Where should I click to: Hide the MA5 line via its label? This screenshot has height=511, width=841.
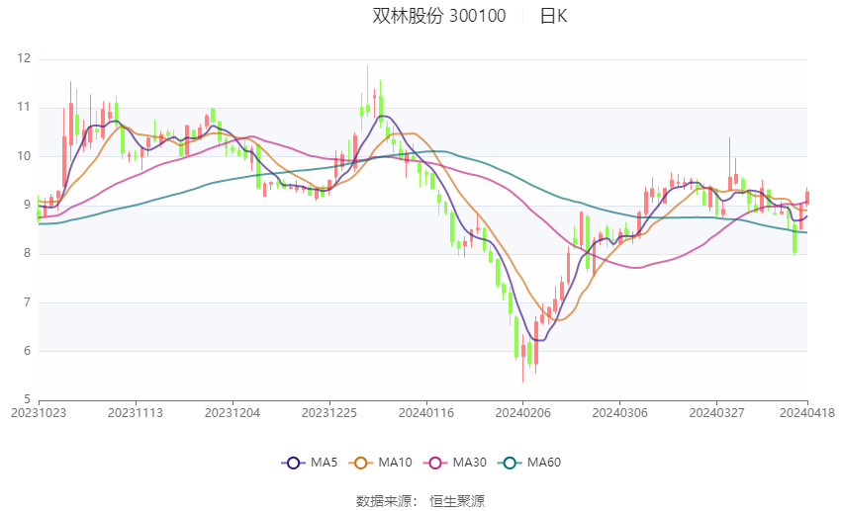coord(324,463)
